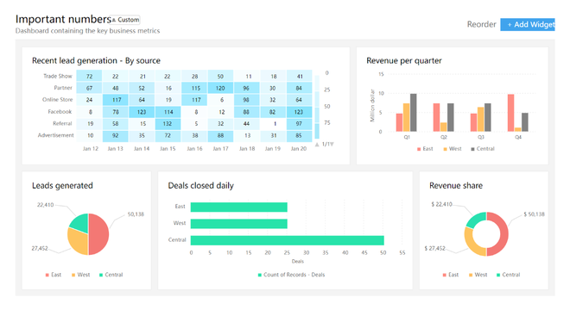Toggle East legend in Revenue per quarter
570x310 pixels.
pyautogui.click(x=425, y=149)
